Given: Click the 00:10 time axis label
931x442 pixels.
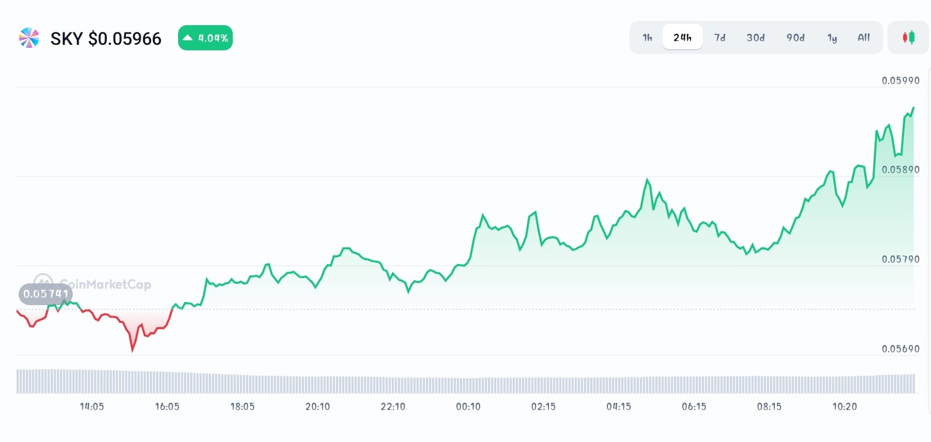Looking at the screenshot, I should pos(468,406).
